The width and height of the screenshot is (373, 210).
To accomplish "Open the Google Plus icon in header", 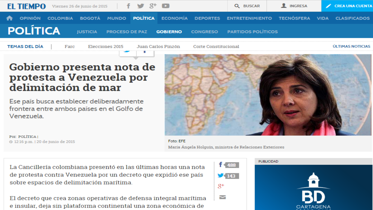I will point(153,6).
